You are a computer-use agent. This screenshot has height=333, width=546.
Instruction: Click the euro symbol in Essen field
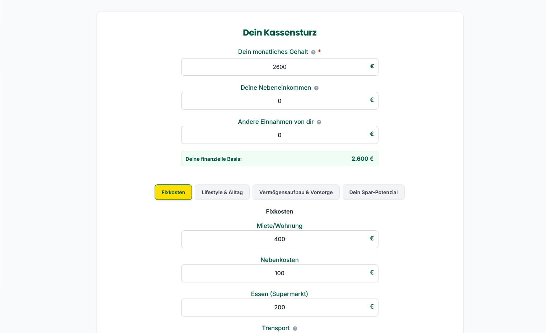(x=372, y=306)
